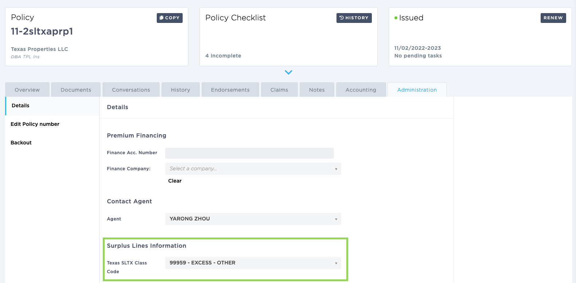Open the Texas SLTX Class Code dropdown
The height and width of the screenshot is (283, 576).
253,263
